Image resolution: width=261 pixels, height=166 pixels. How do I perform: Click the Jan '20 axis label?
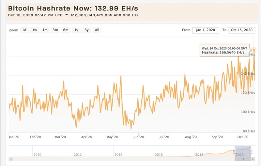tap(14, 137)
